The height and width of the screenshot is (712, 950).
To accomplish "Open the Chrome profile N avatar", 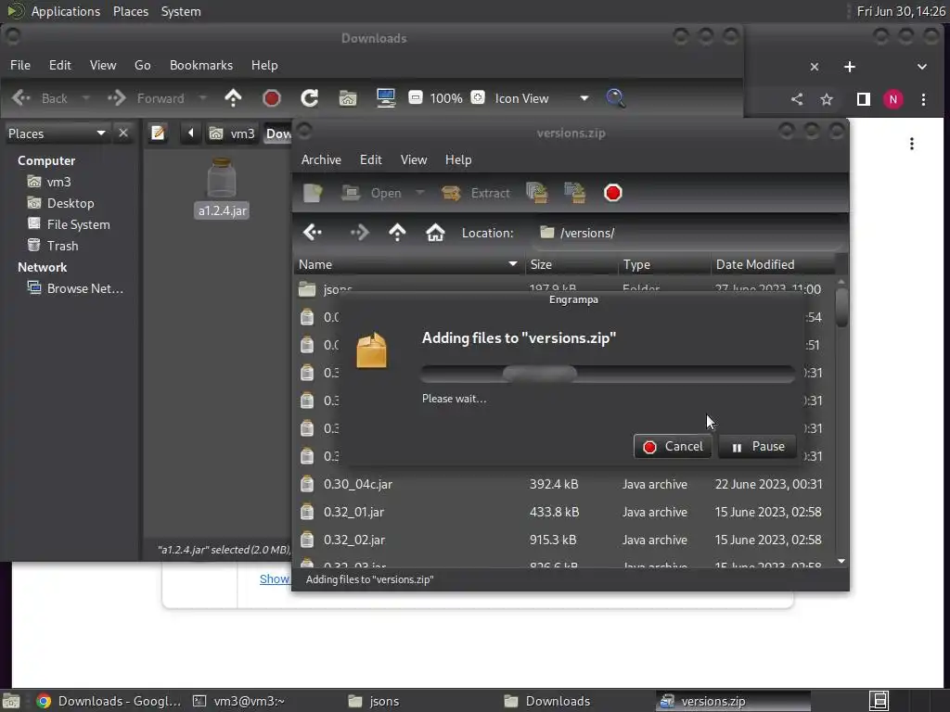I will (893, 99).
